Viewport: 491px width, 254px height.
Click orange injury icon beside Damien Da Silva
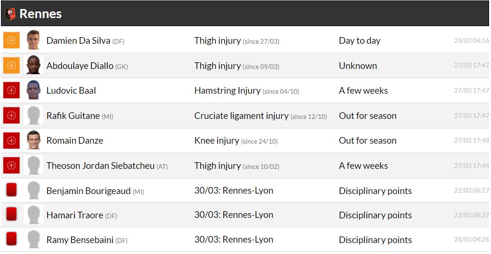[11, 40]
